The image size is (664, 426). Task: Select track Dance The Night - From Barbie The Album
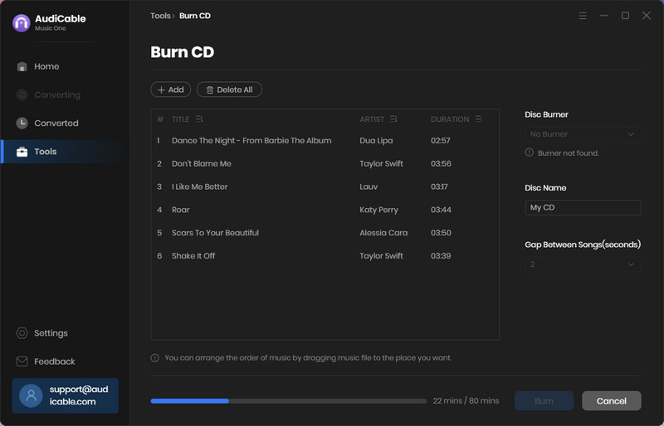[x=251, y=140]
